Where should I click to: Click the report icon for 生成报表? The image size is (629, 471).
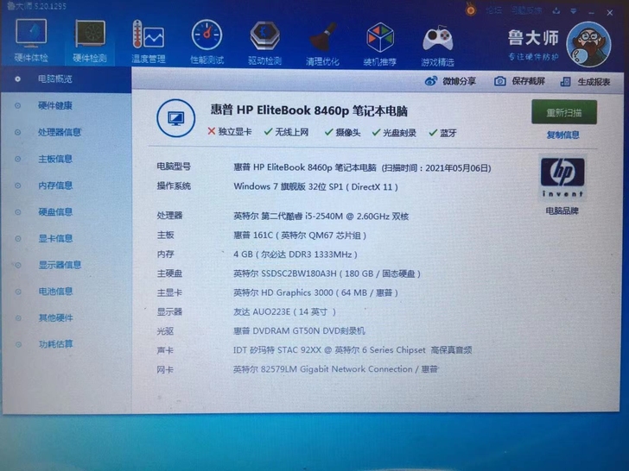(x=566, y=82)
